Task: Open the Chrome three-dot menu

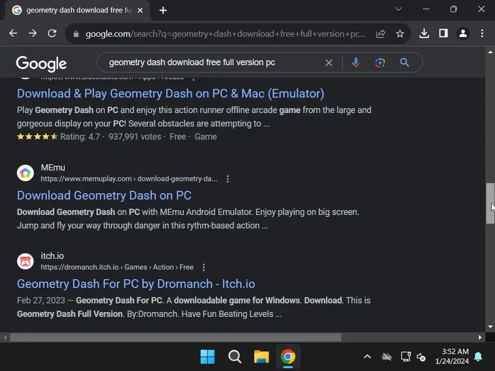Action: (482, 33)
